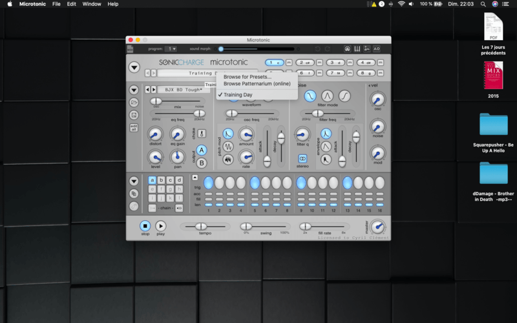Click the swing slider handle
This screenshot has width=517, height=323.
pos(246,226)
